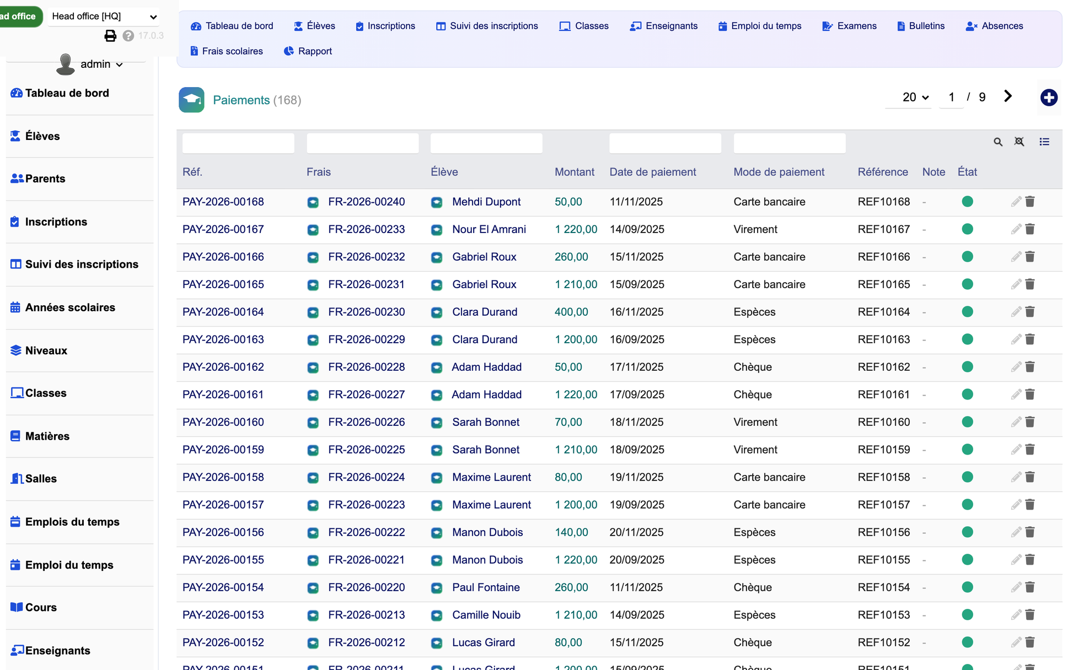Delete payment PAY-2026-00158 with the trash icon
This screenshot has width=1073, height=670.
[1030, 477]
